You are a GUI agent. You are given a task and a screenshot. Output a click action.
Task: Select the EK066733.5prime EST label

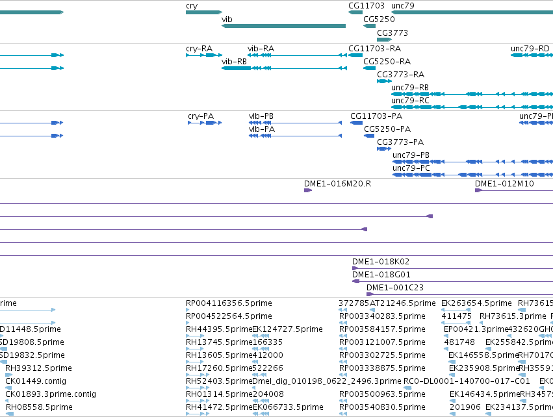[x=288, y=408]
